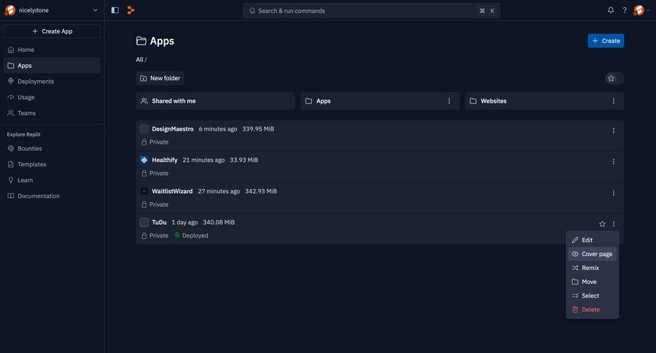This screenshot has height=353, width=656.
Task: Choose Delete from the context menu
Action: coord(592,309)
